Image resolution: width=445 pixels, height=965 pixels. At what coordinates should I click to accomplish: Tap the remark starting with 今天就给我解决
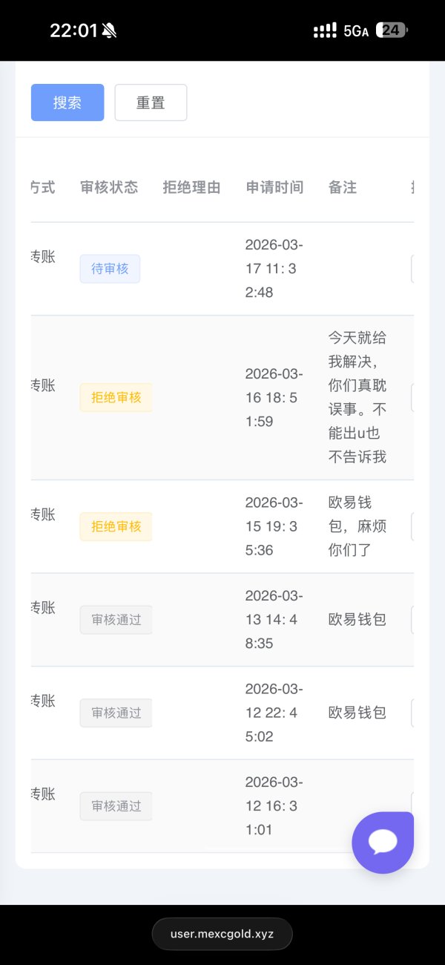[357, 397]
